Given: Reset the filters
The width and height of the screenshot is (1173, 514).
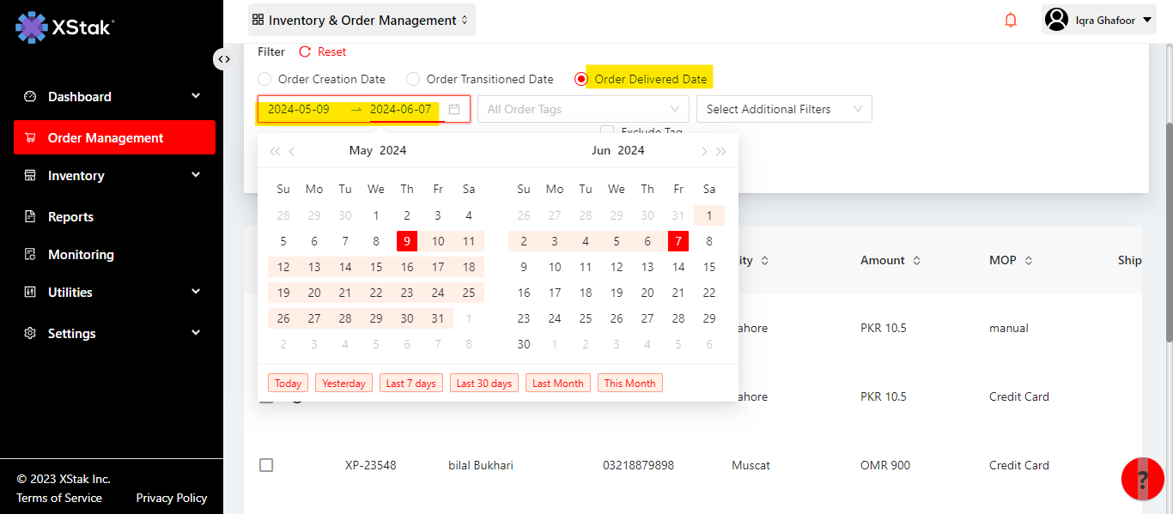Looking at the screenshot, I should click(323, 52).
